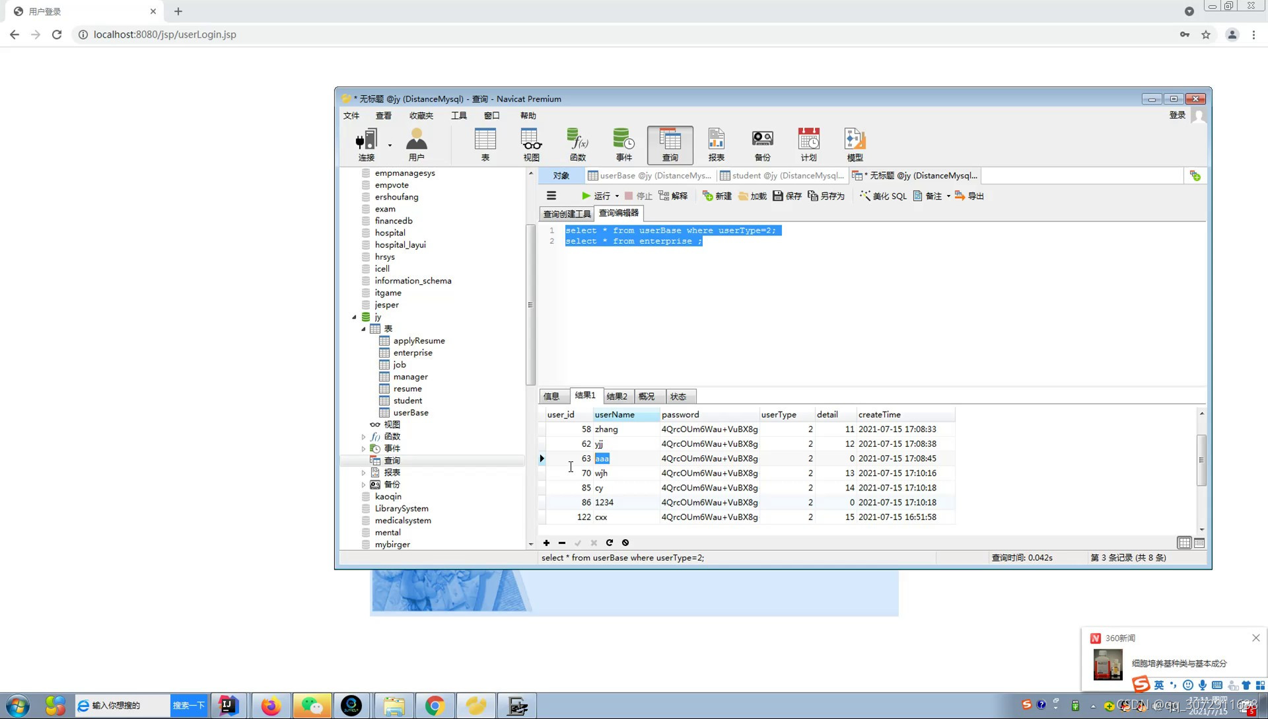The width and height of the screenshot is (1268, 719).
Task: Expand the 事件 node in tree
Action: pyautogui.click(x=363, y=449)
